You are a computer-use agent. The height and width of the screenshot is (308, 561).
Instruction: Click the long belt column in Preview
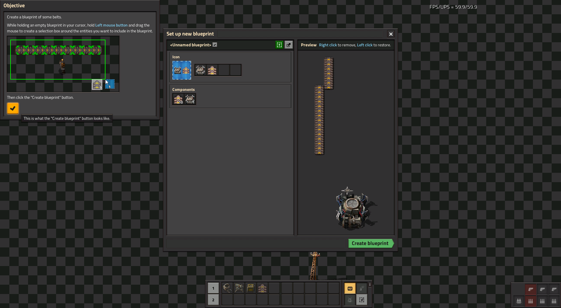[319, 120]
